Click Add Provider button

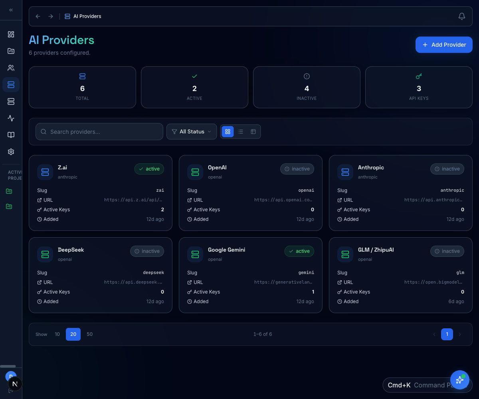(x=444, y=45)
